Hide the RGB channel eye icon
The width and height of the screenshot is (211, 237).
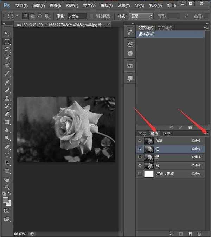coord(140,141)
